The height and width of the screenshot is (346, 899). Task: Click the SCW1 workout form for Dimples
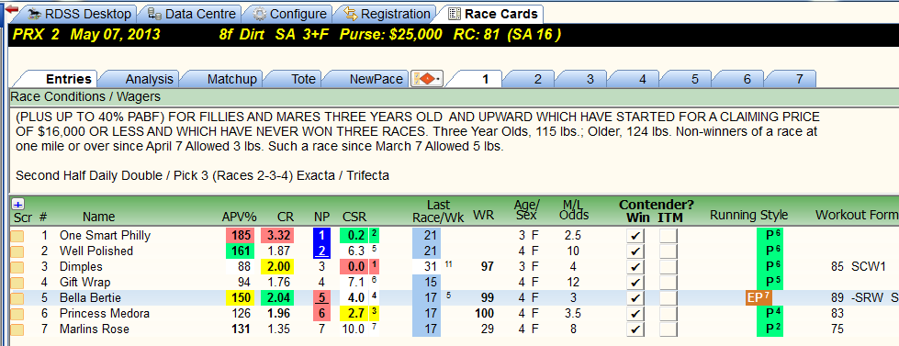point(869,267)
